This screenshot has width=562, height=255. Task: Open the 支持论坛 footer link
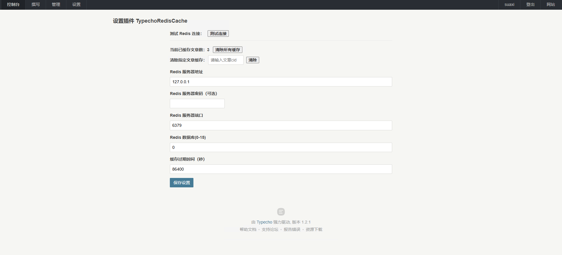click(270, 229)
